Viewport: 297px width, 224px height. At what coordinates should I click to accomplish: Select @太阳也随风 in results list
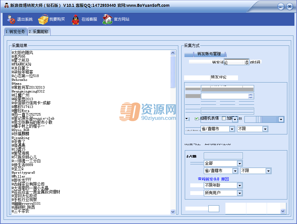tap(22, 53)
